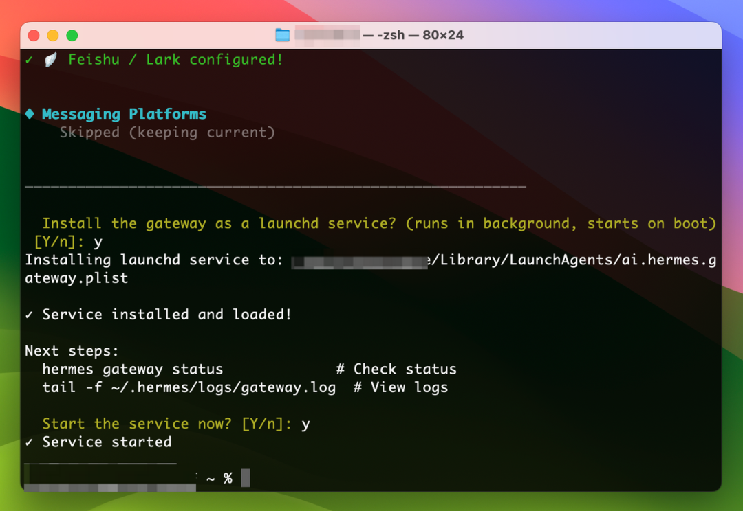743x511 pixels.
Task: Click the '~ %' shell prompt
Action: [x=219, y=478]
